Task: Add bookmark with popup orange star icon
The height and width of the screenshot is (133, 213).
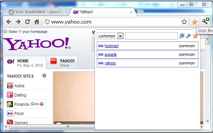Action: point(195,36)
